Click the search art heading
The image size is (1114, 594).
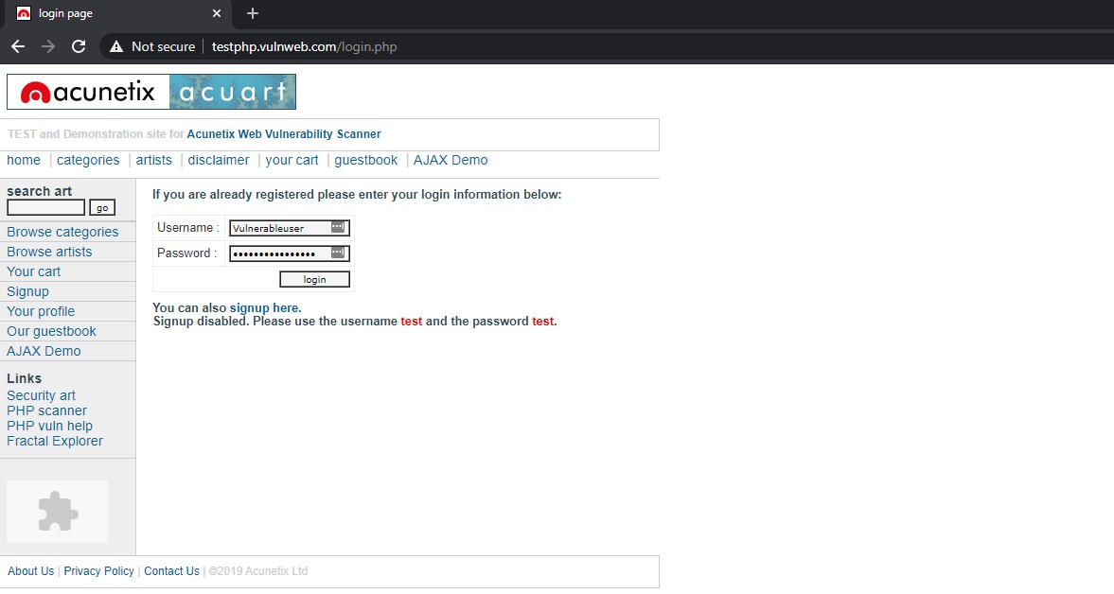point(39,191)
